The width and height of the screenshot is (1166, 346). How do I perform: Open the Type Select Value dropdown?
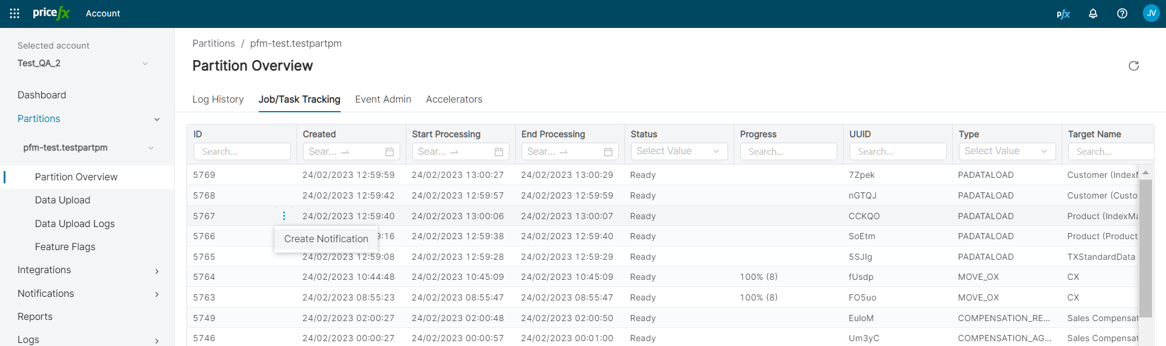point(1006,151)
